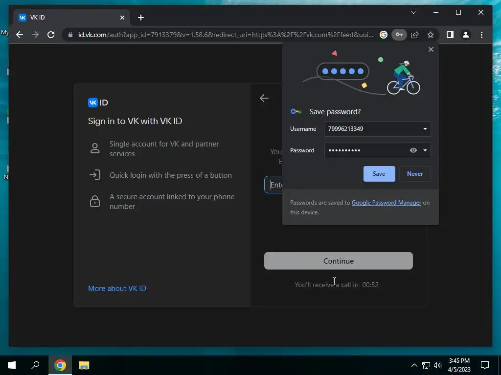The height and width of the screenshot is (375, 501).
Task: Open the volume tray icon
Action: click(437, 365)
